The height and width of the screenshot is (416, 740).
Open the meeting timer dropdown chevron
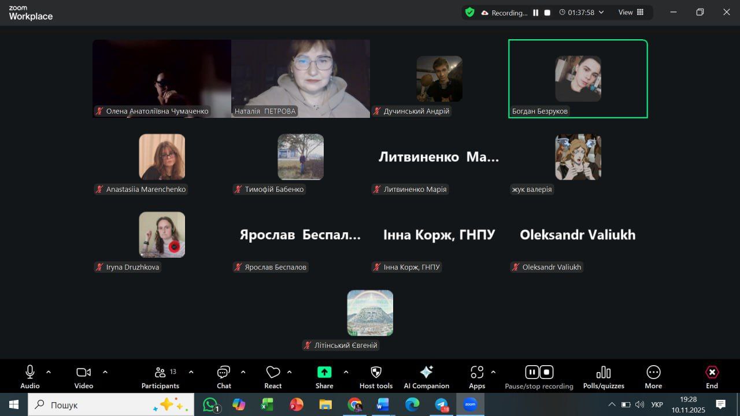point(601,12)
